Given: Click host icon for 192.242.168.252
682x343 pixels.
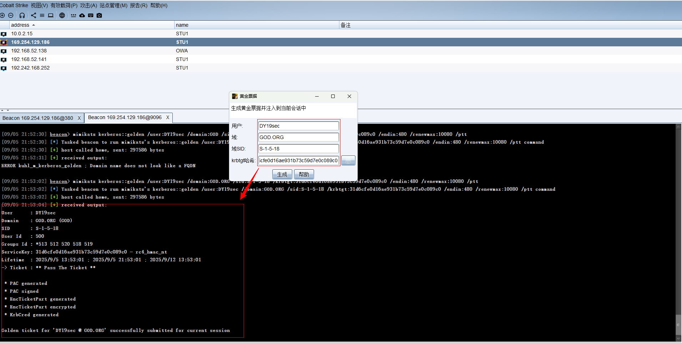Looking at the screenshot, I should (4, 68).
